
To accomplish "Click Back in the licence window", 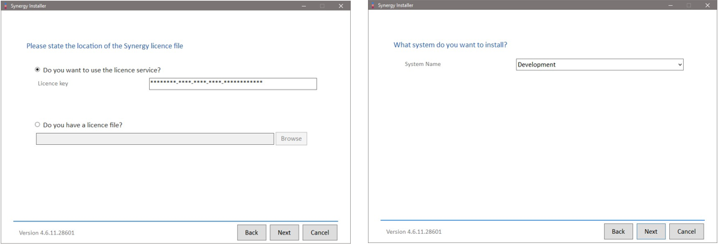I will [251, 233].
